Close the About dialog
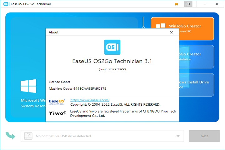The height and width of the screenshot is (150, 225). pos(171,32)
